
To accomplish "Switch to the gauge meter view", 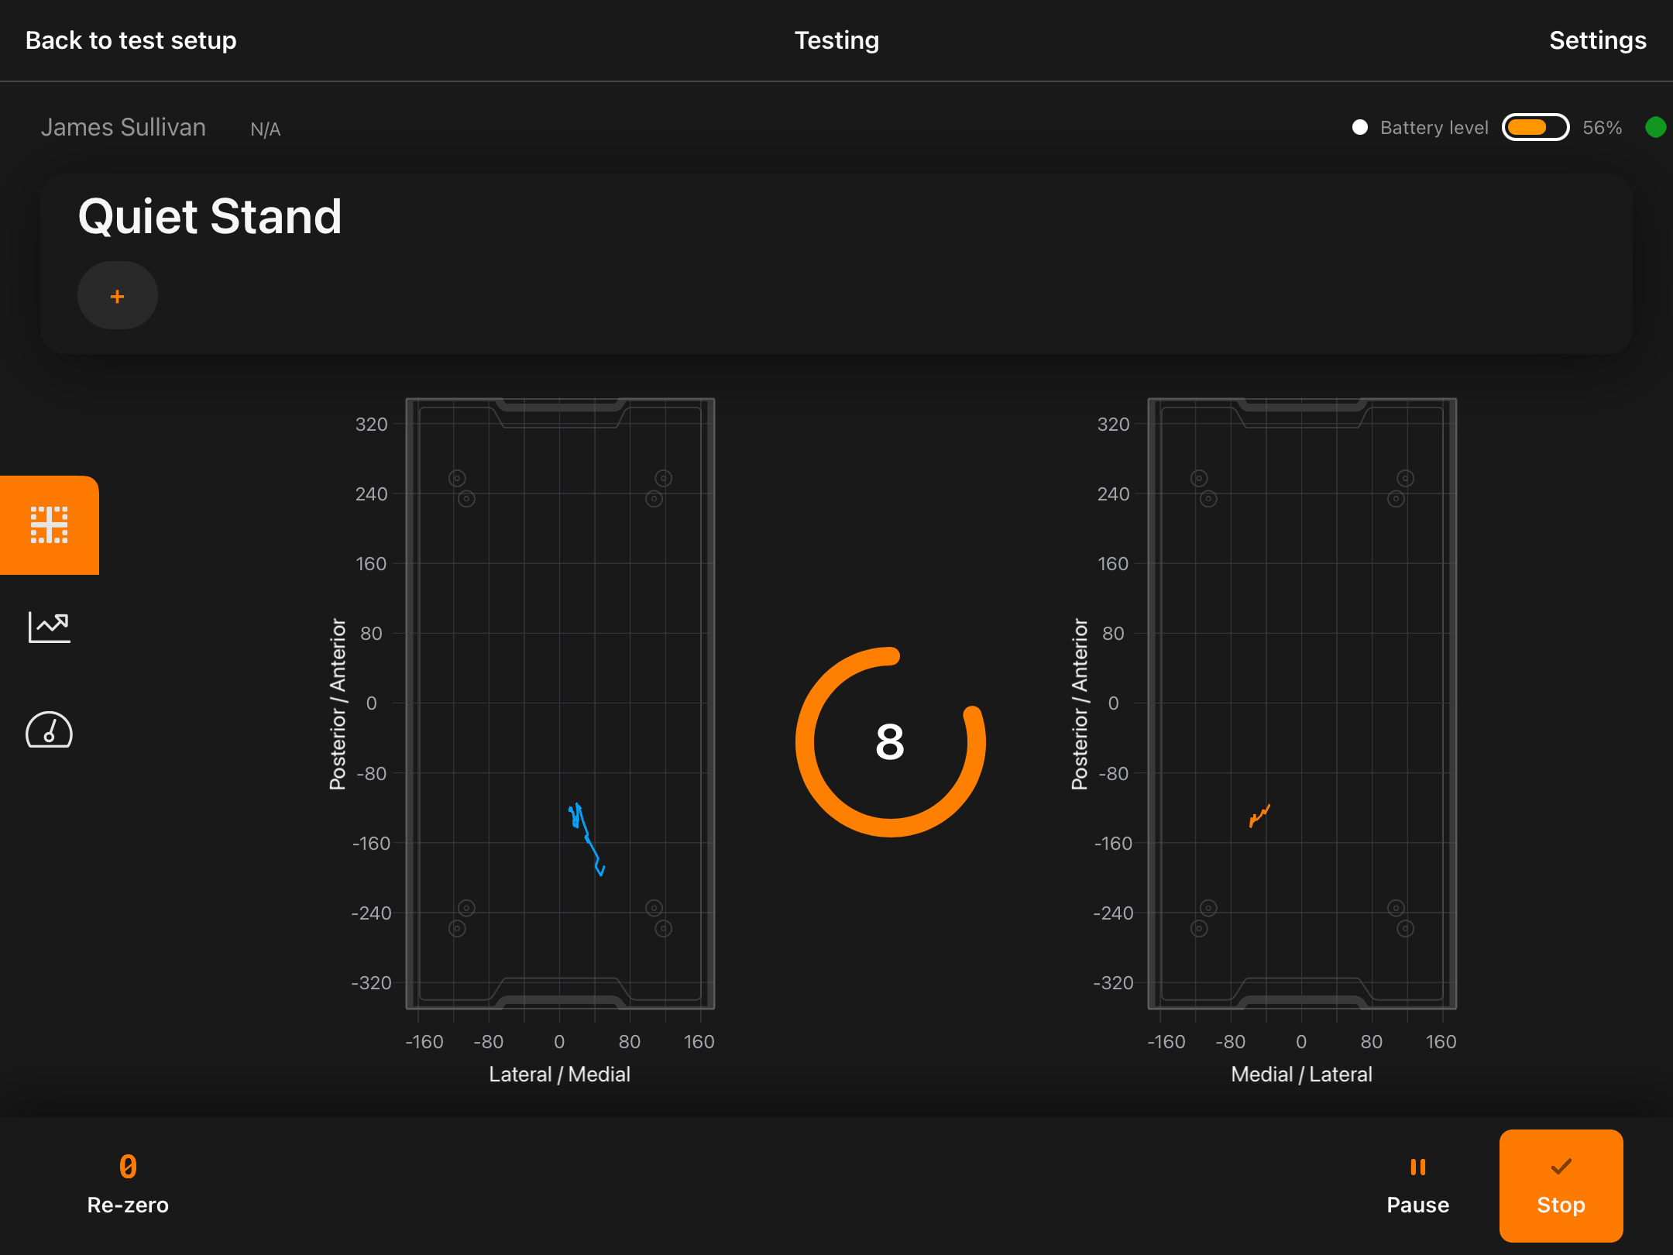I will tap(49, 729).
